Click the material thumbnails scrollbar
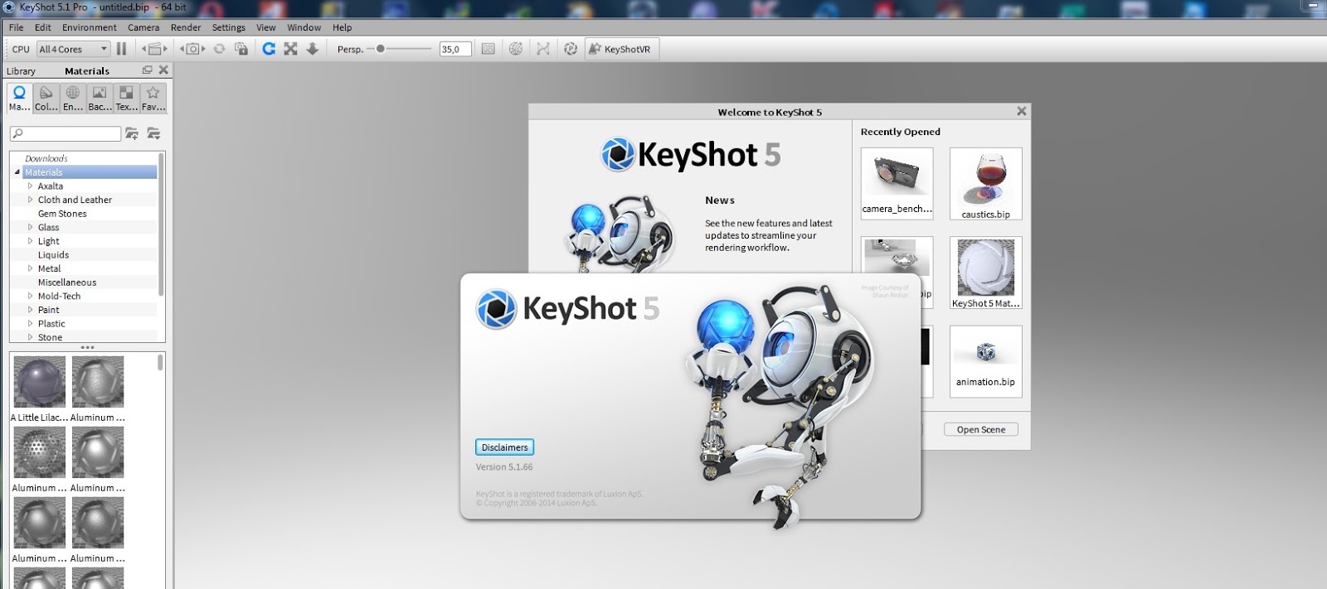Viewport: 1327px width, 589px height. pyautogui.click(x=160, y=363)
